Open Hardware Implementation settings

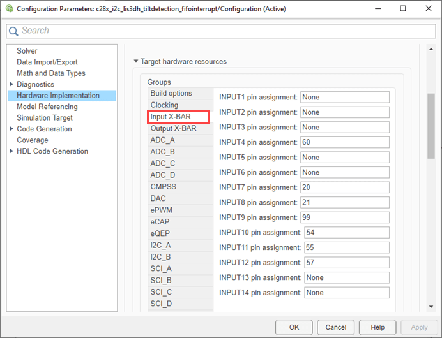57,96
